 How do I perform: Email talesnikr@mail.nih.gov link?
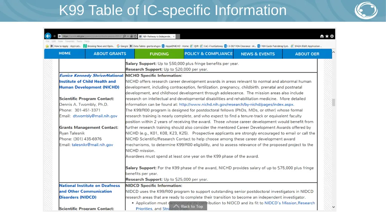pos(92,145)
